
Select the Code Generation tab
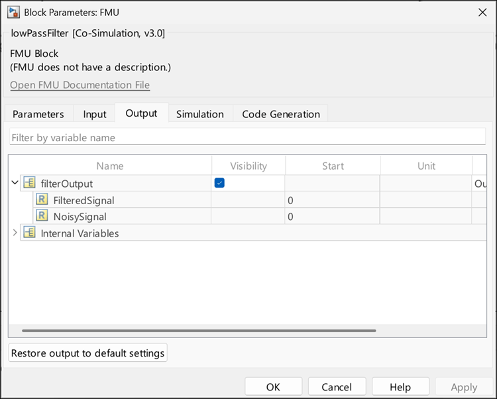(x=280, y=114)
